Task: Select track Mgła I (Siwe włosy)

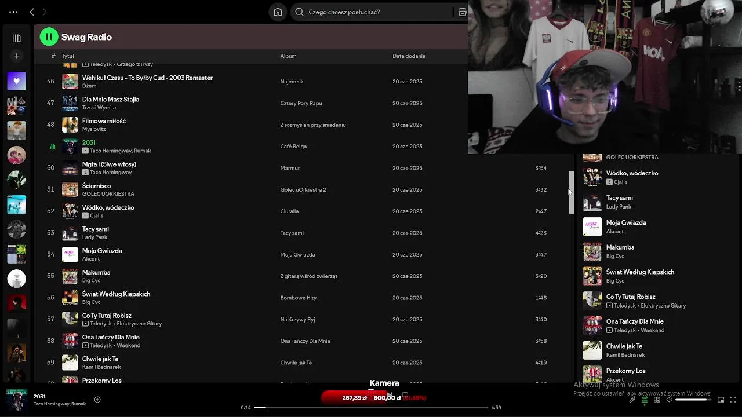Action: click(x=109, y=164)
